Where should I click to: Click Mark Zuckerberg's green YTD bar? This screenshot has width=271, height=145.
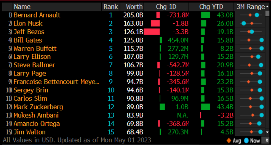[205, 107]
